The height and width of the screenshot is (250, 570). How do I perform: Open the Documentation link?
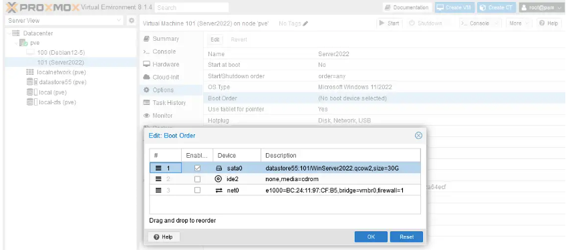(x=407, y=7)
